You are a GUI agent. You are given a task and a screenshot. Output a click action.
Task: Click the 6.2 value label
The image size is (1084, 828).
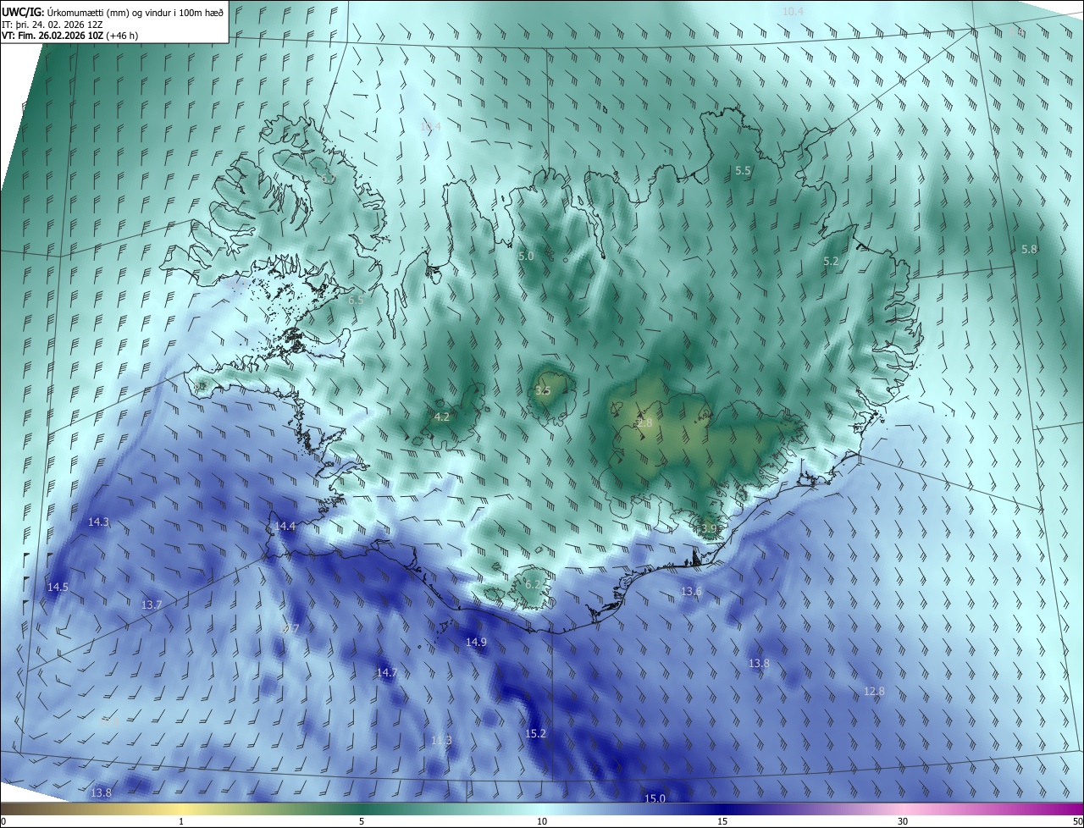tap(533, 584)
